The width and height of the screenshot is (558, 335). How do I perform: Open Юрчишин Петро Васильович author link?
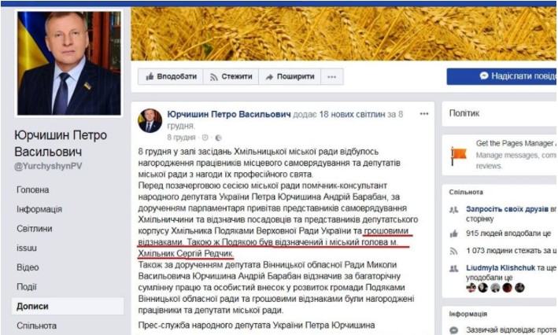tap(229, 114)
